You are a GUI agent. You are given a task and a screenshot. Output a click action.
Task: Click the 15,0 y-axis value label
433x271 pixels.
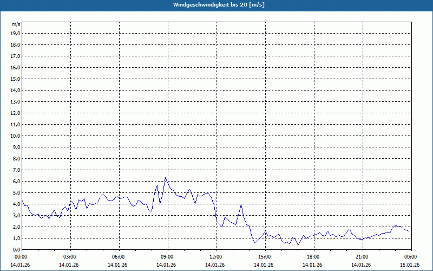[15, 79]
